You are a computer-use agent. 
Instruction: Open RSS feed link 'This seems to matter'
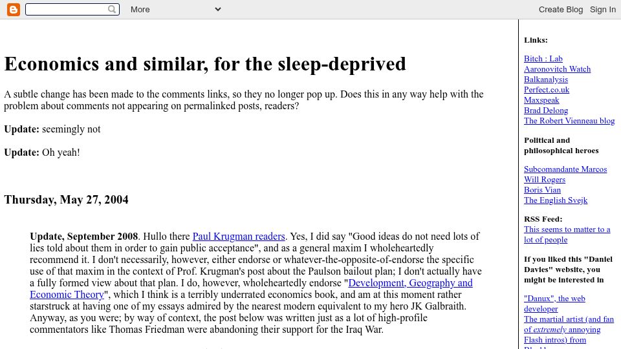click(x=567, y=234)
